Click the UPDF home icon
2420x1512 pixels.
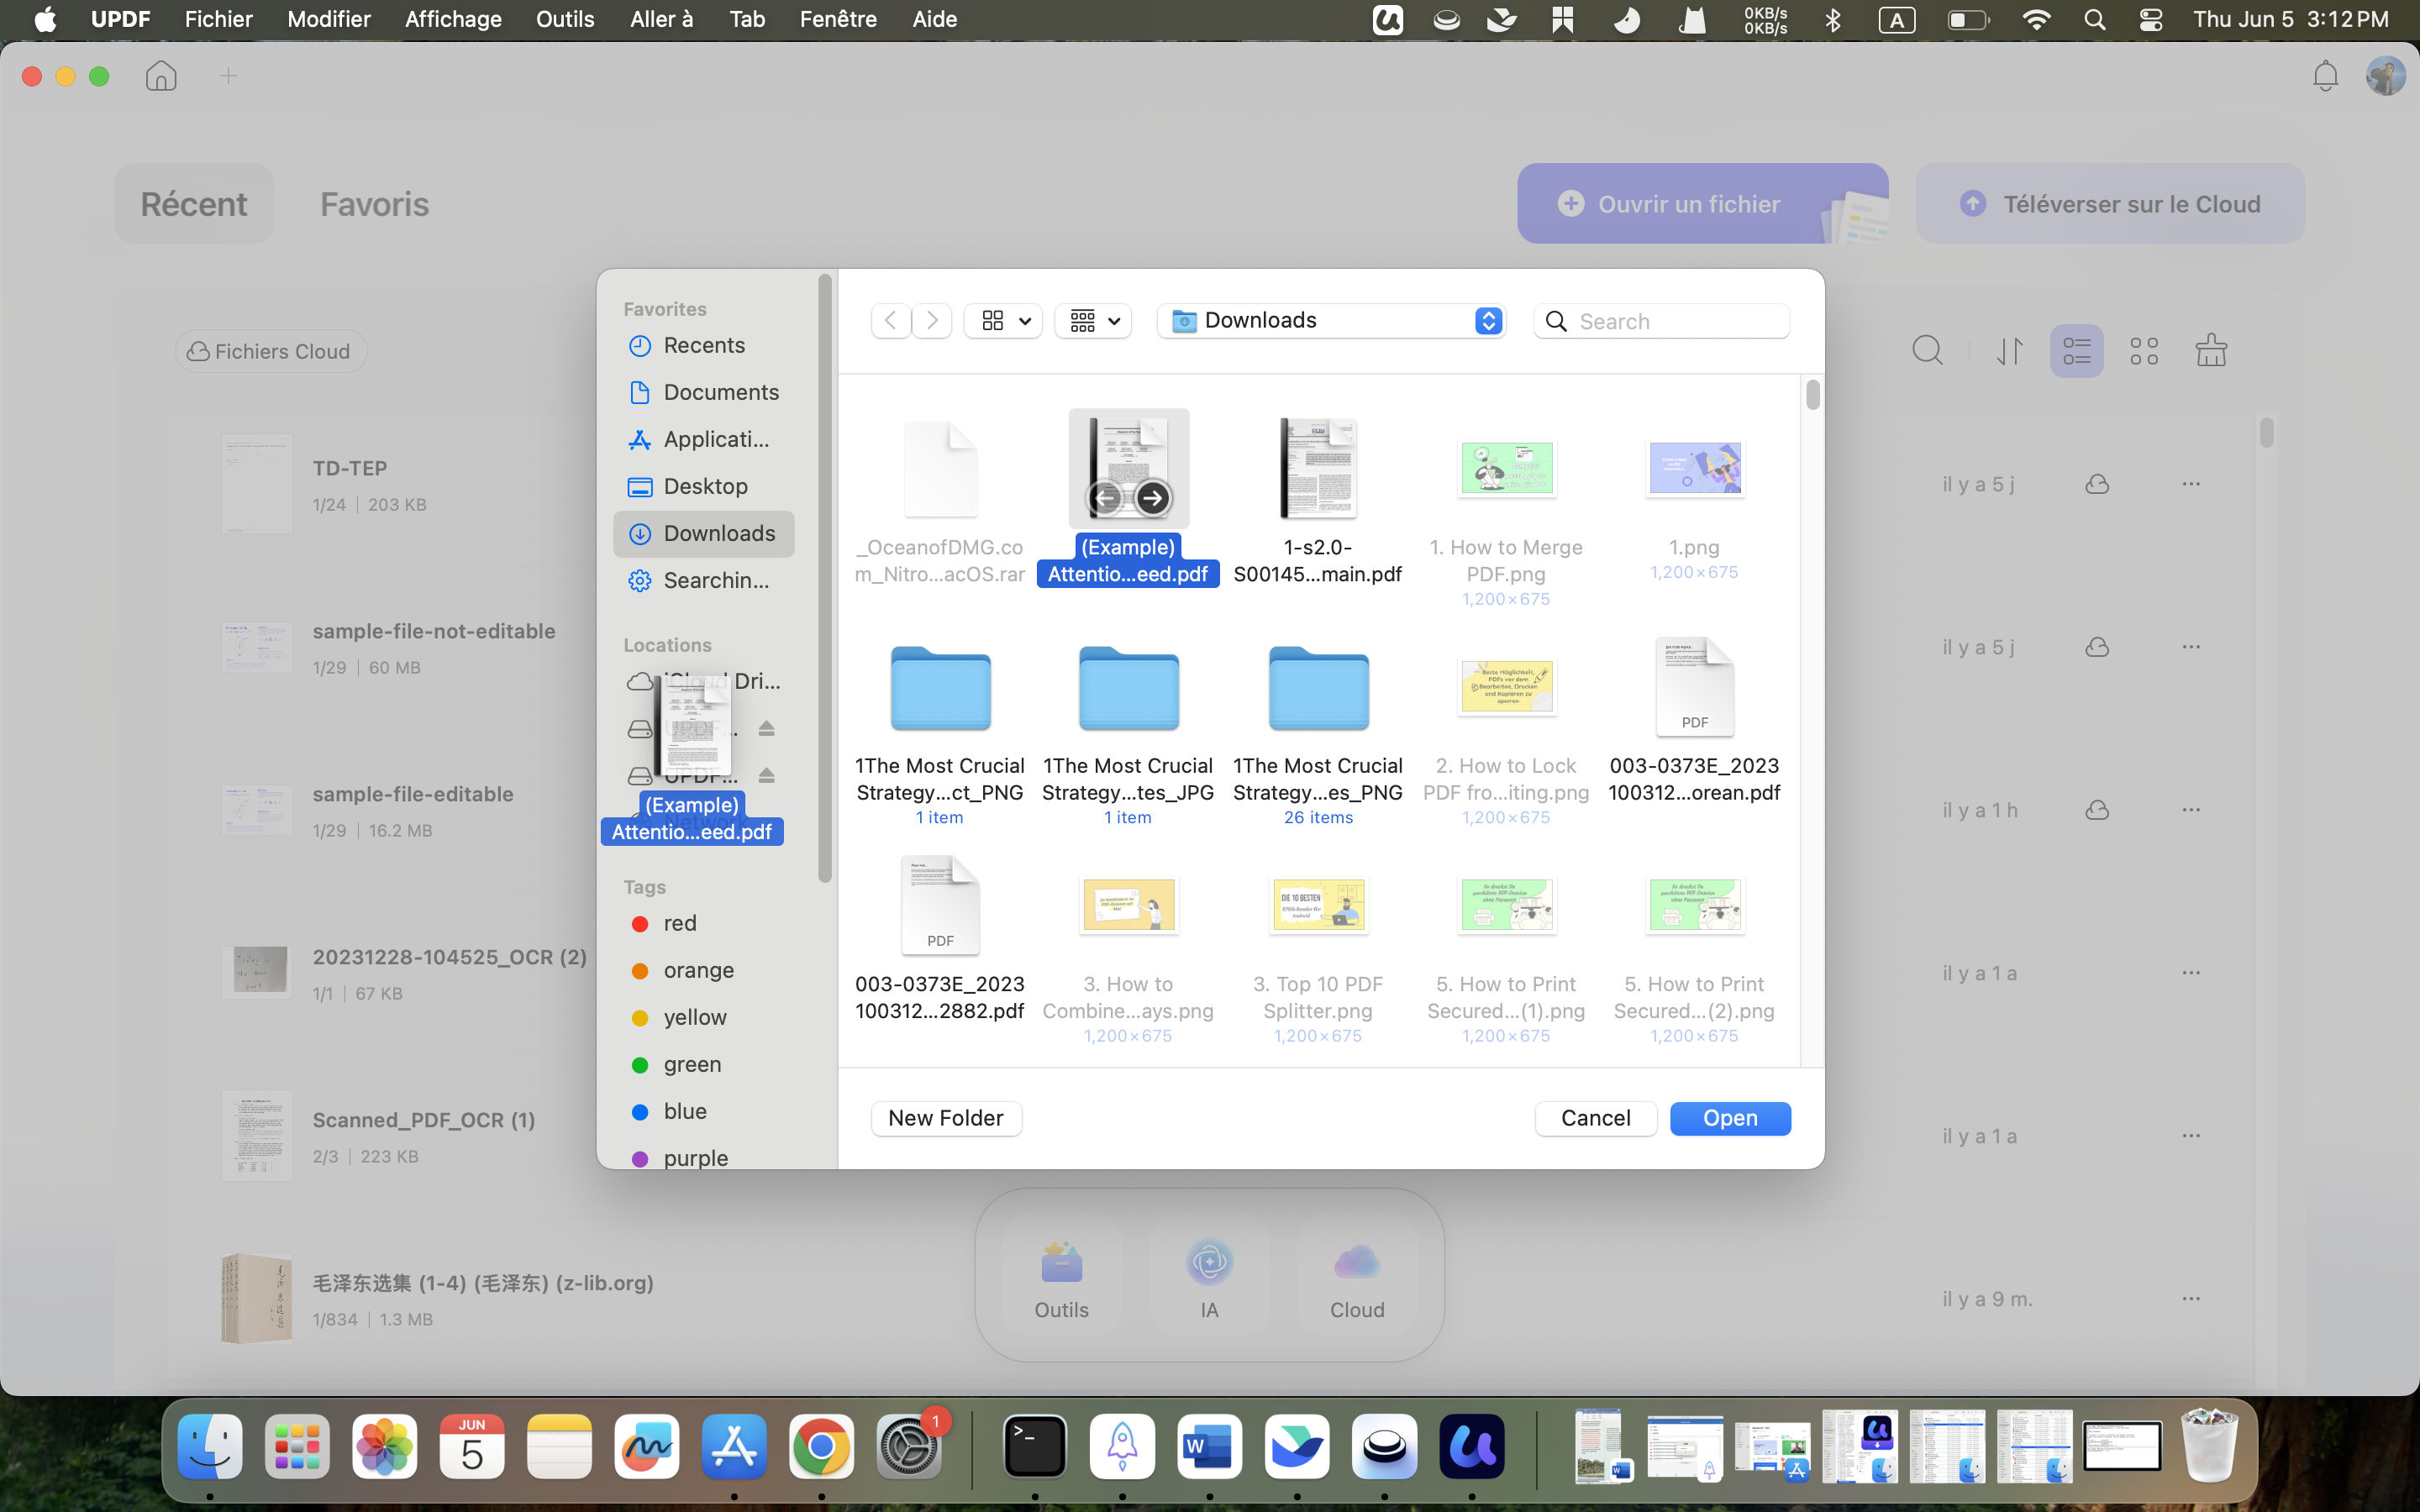point(161,76)
